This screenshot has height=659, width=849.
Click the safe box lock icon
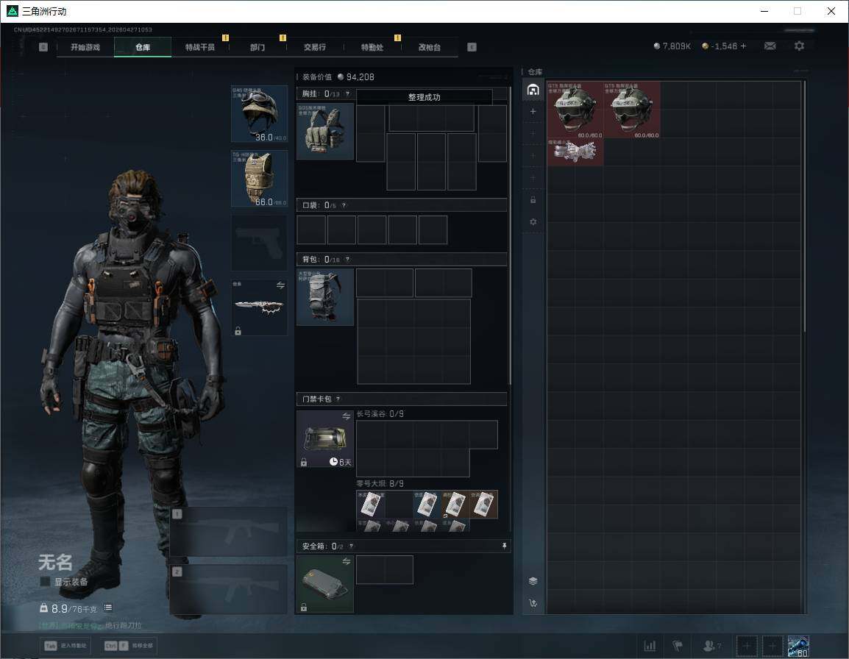click(304, 607)
